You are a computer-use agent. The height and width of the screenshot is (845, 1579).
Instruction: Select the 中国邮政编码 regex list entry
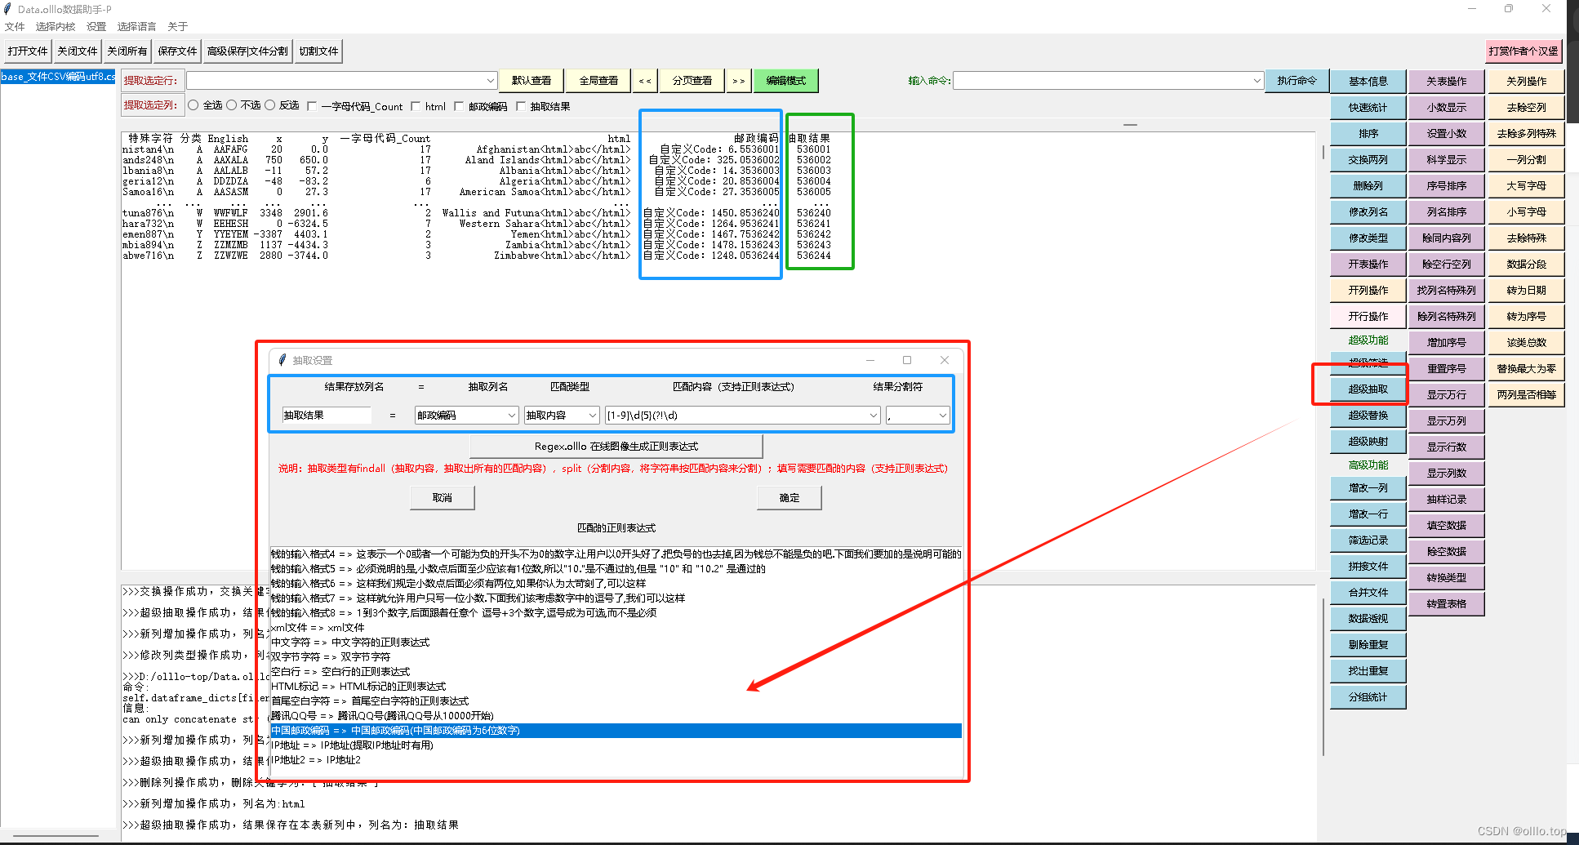click(616, 731)
